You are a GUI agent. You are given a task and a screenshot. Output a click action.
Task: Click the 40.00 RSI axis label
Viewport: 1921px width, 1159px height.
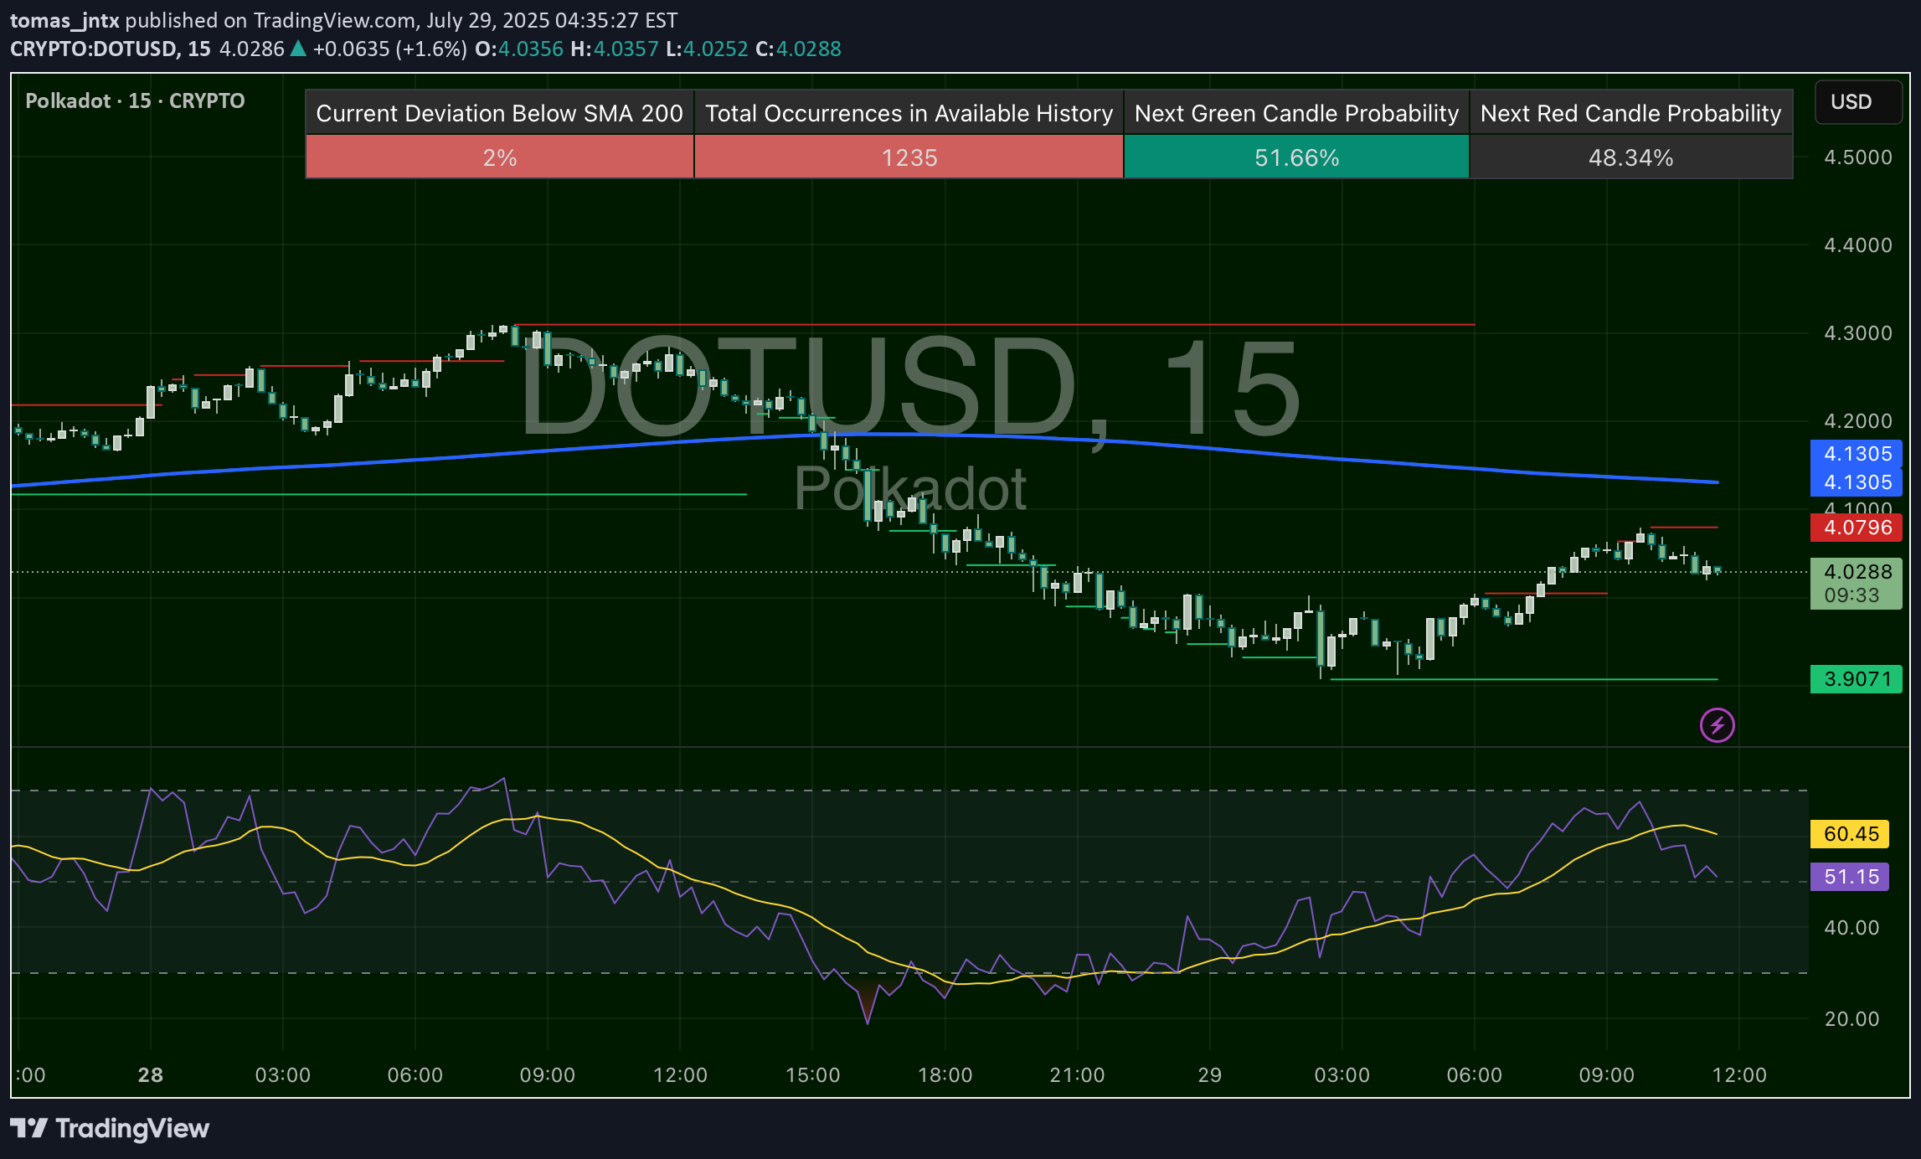tap(1851, 928)
